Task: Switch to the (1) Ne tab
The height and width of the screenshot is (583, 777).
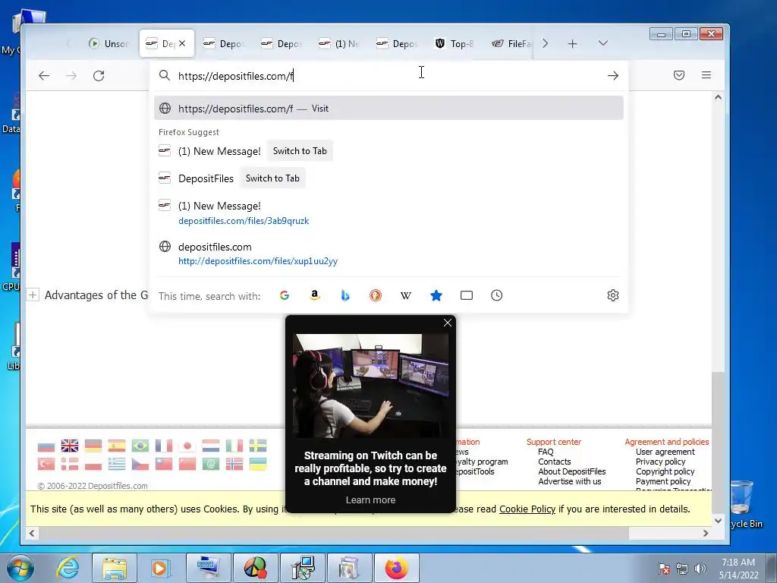Action: coord(339,43)
